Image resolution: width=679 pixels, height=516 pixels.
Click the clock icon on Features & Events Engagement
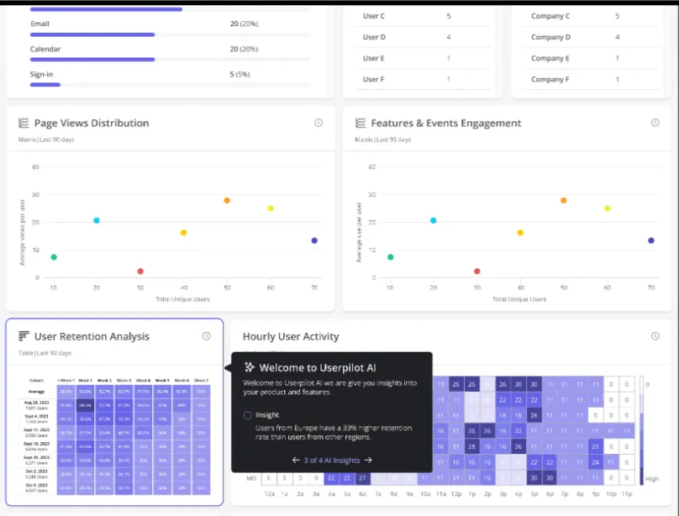coord(655,123)
